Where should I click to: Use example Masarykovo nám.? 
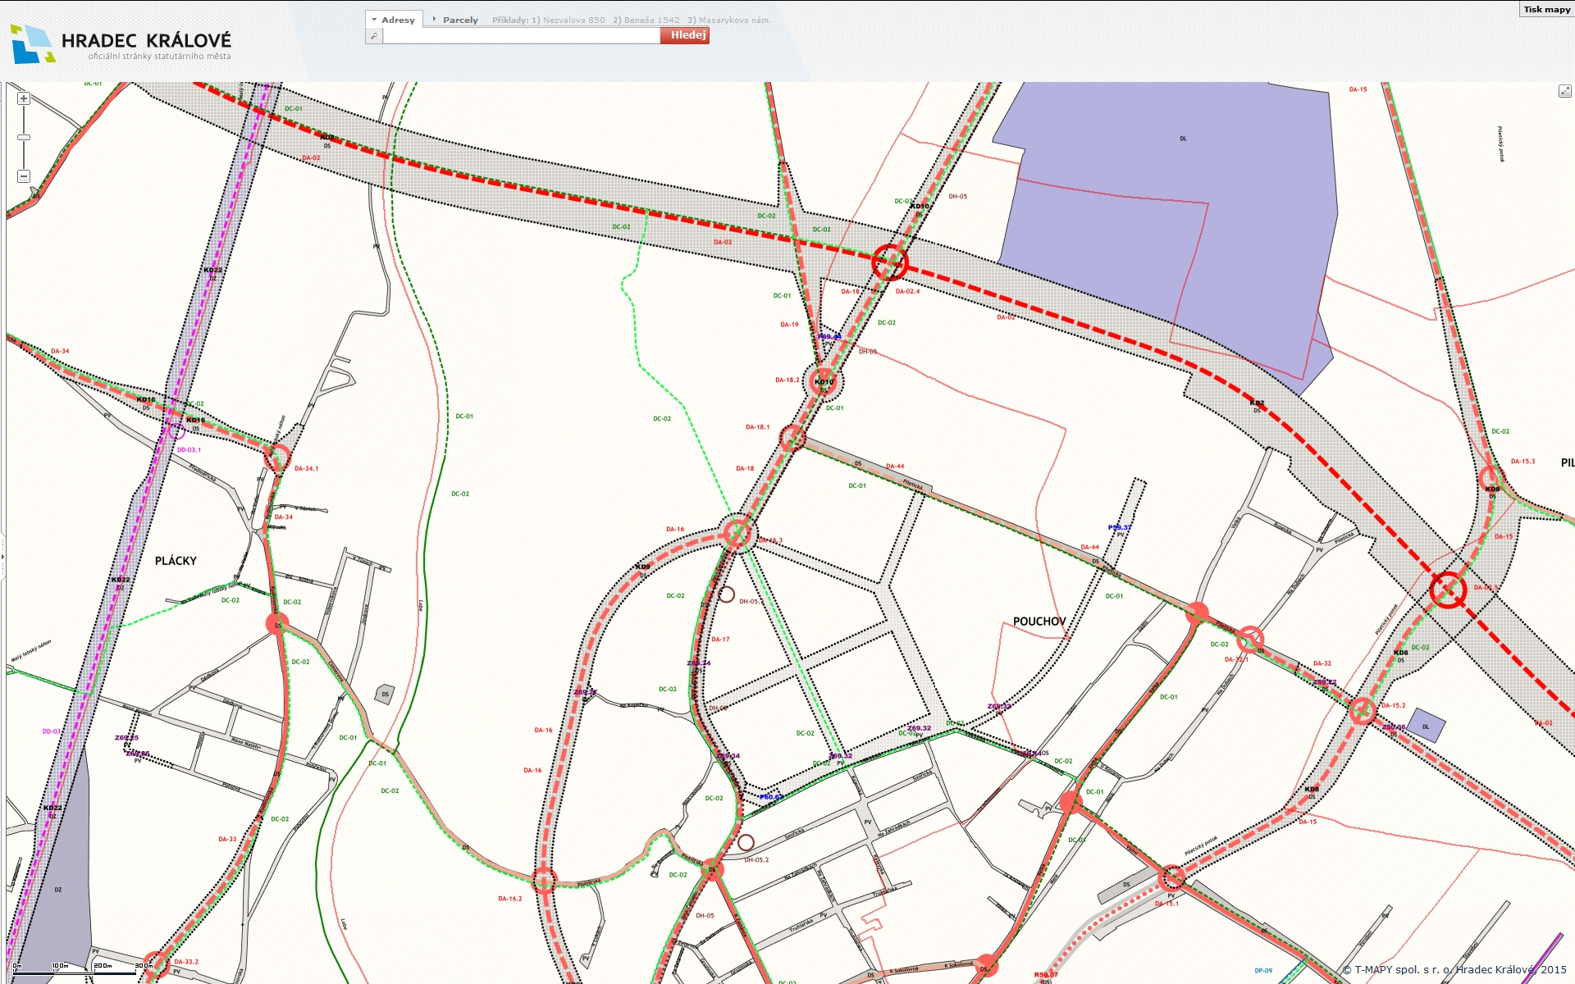pos(734,20)
